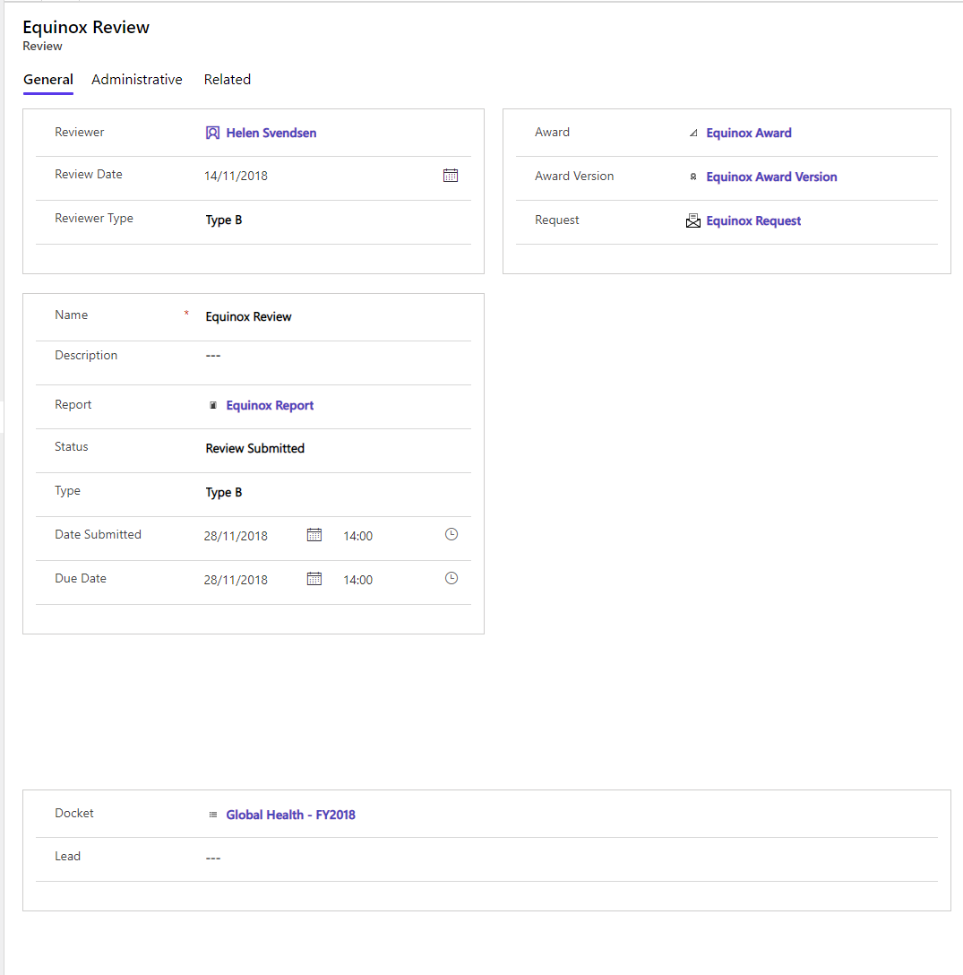Click the contact icon beside Helen Svendsen
Viewport: 963px width, 975px height.
212,133
